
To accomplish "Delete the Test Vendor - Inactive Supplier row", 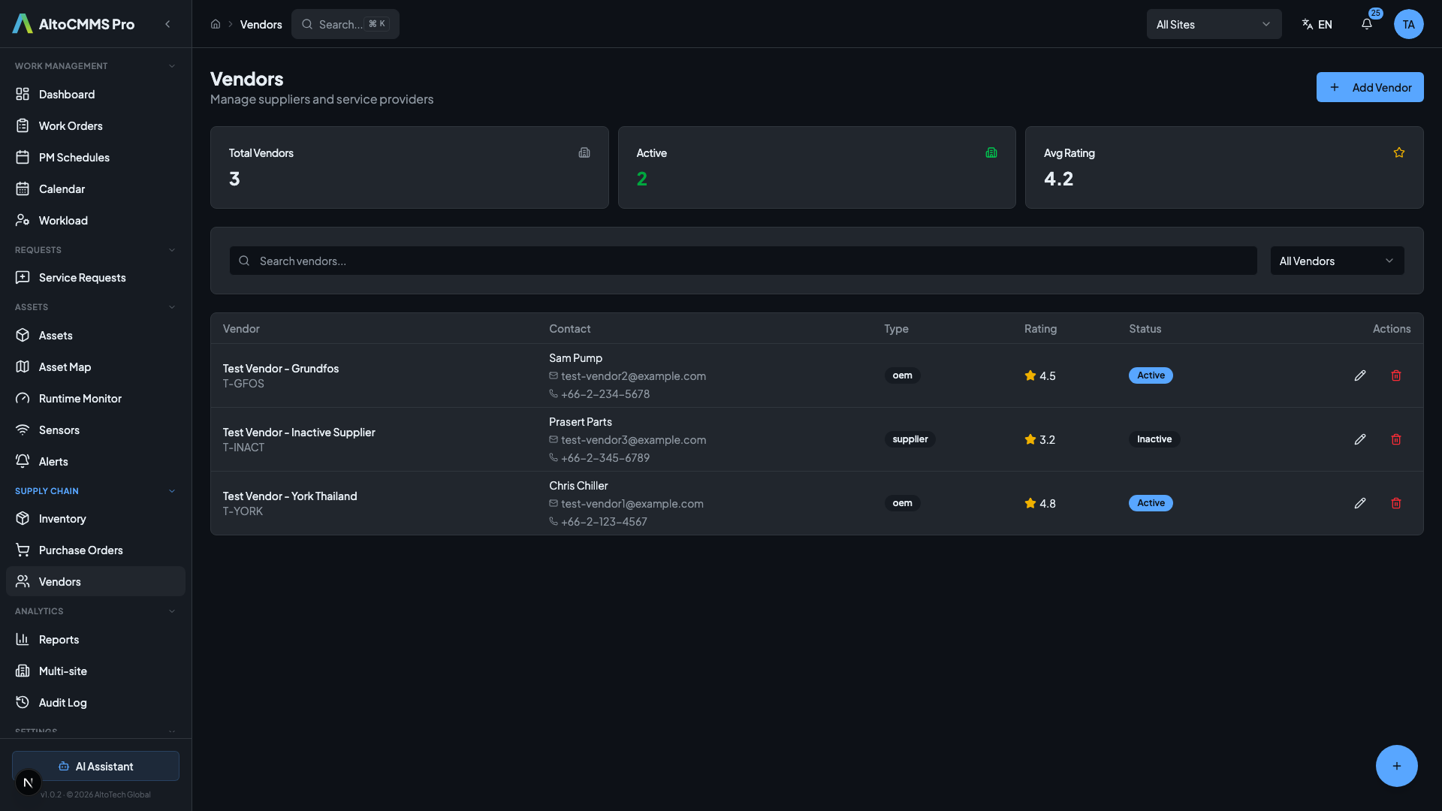I will (1396, 439).
